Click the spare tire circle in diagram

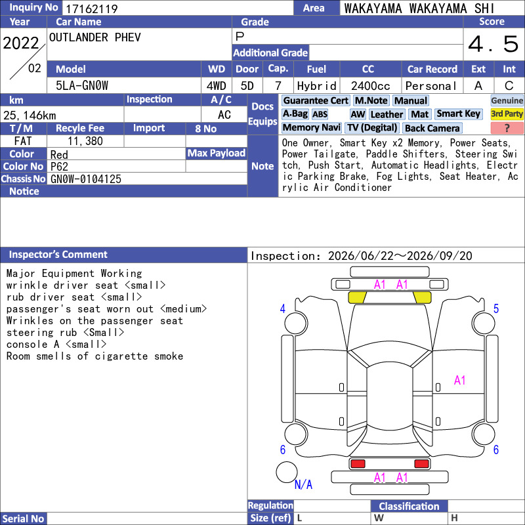(287, 472)
